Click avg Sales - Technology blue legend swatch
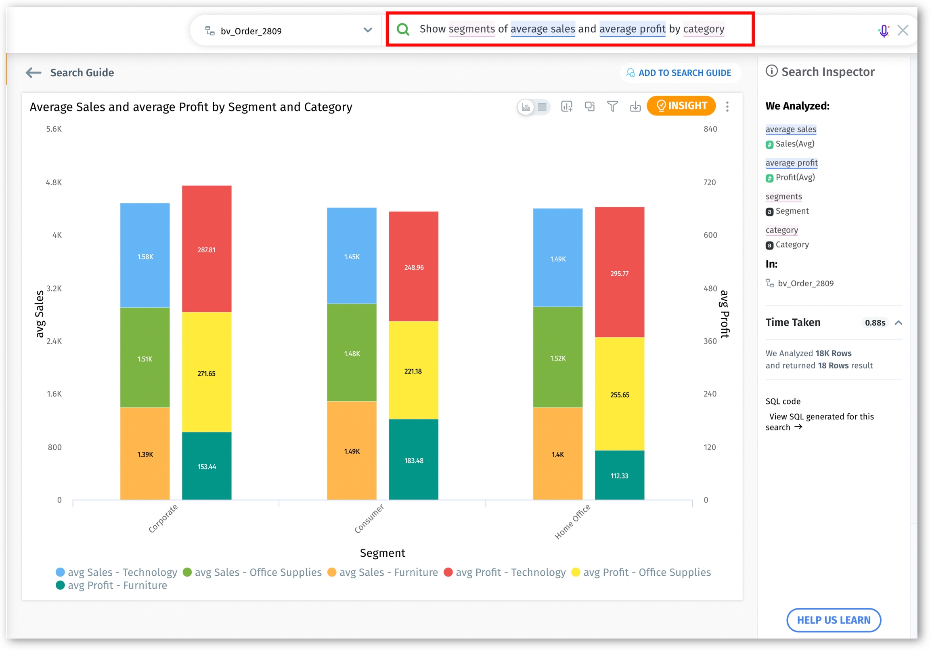Viewport: 930px width, 650px height. 60,572
